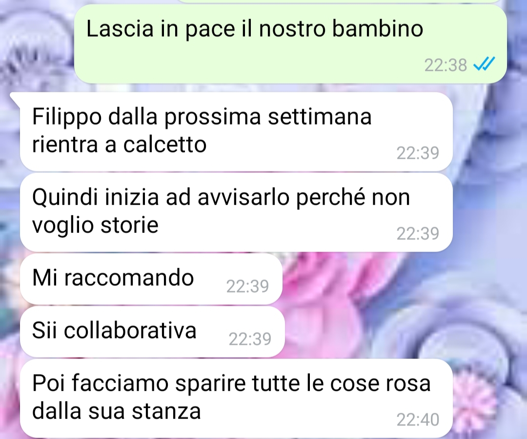The height and width of the screenshot is (439, 527).
Task: Click the 22:38 timestamp on the sent message
Action: tap(446, 65)
